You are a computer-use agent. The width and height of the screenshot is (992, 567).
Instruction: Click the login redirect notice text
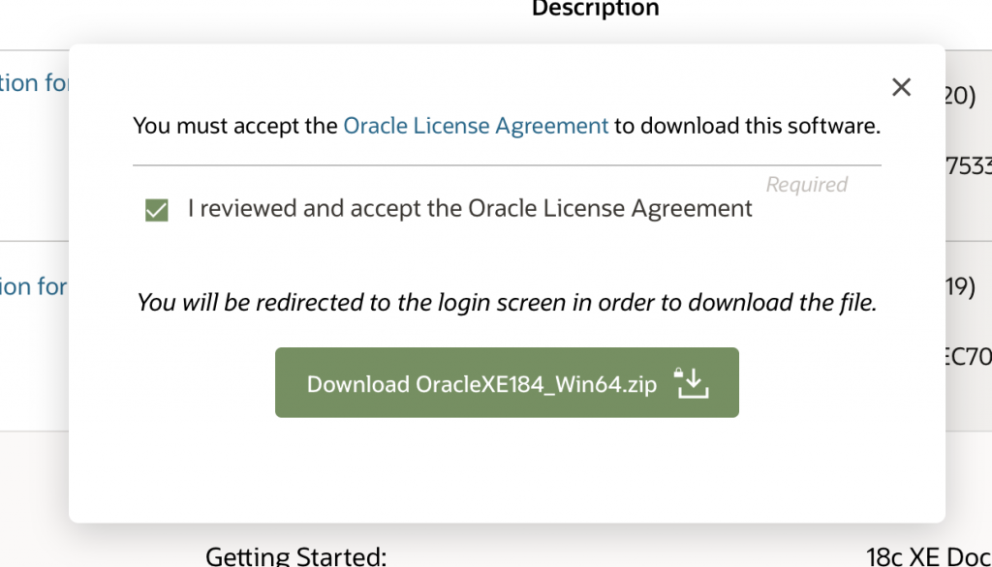507,303
